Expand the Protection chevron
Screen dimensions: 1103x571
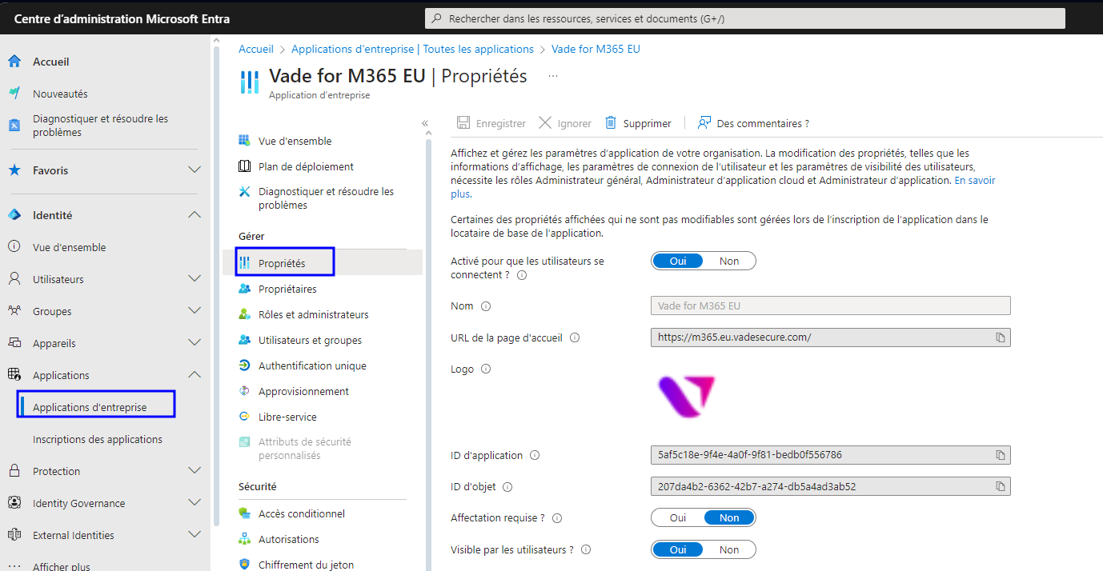194,471
